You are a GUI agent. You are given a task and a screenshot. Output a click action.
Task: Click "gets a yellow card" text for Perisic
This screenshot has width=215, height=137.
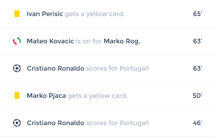(x=95, y=14)
